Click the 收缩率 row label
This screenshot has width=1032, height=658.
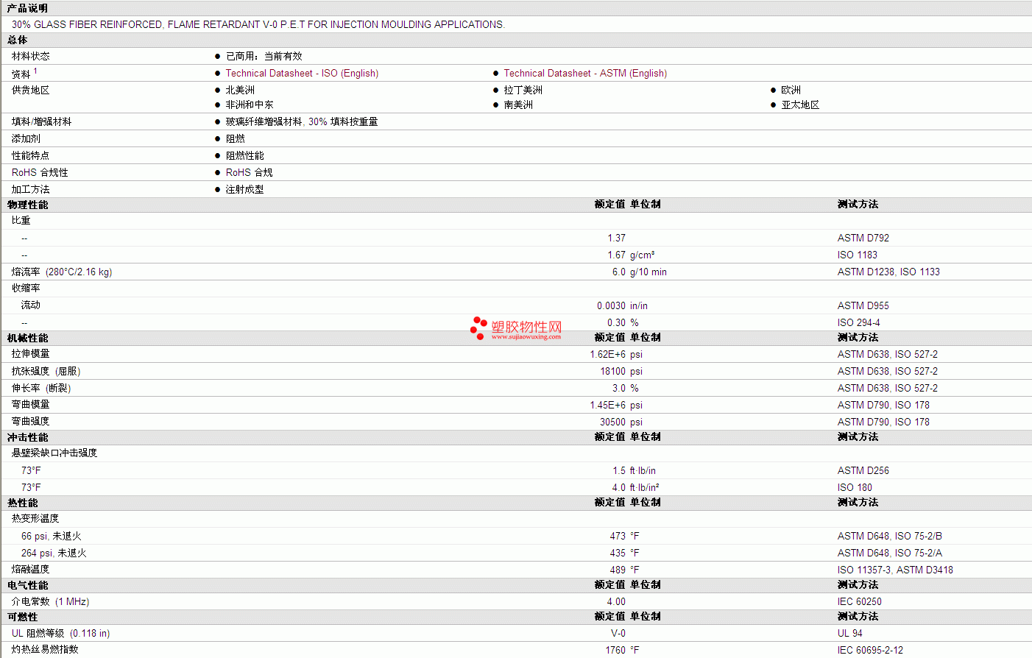pos(26,288)
